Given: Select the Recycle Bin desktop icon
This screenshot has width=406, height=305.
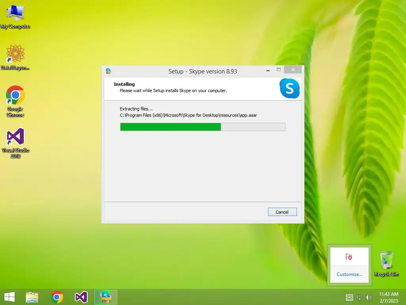Looking at the screenshot, I should (x=386, y=264).
